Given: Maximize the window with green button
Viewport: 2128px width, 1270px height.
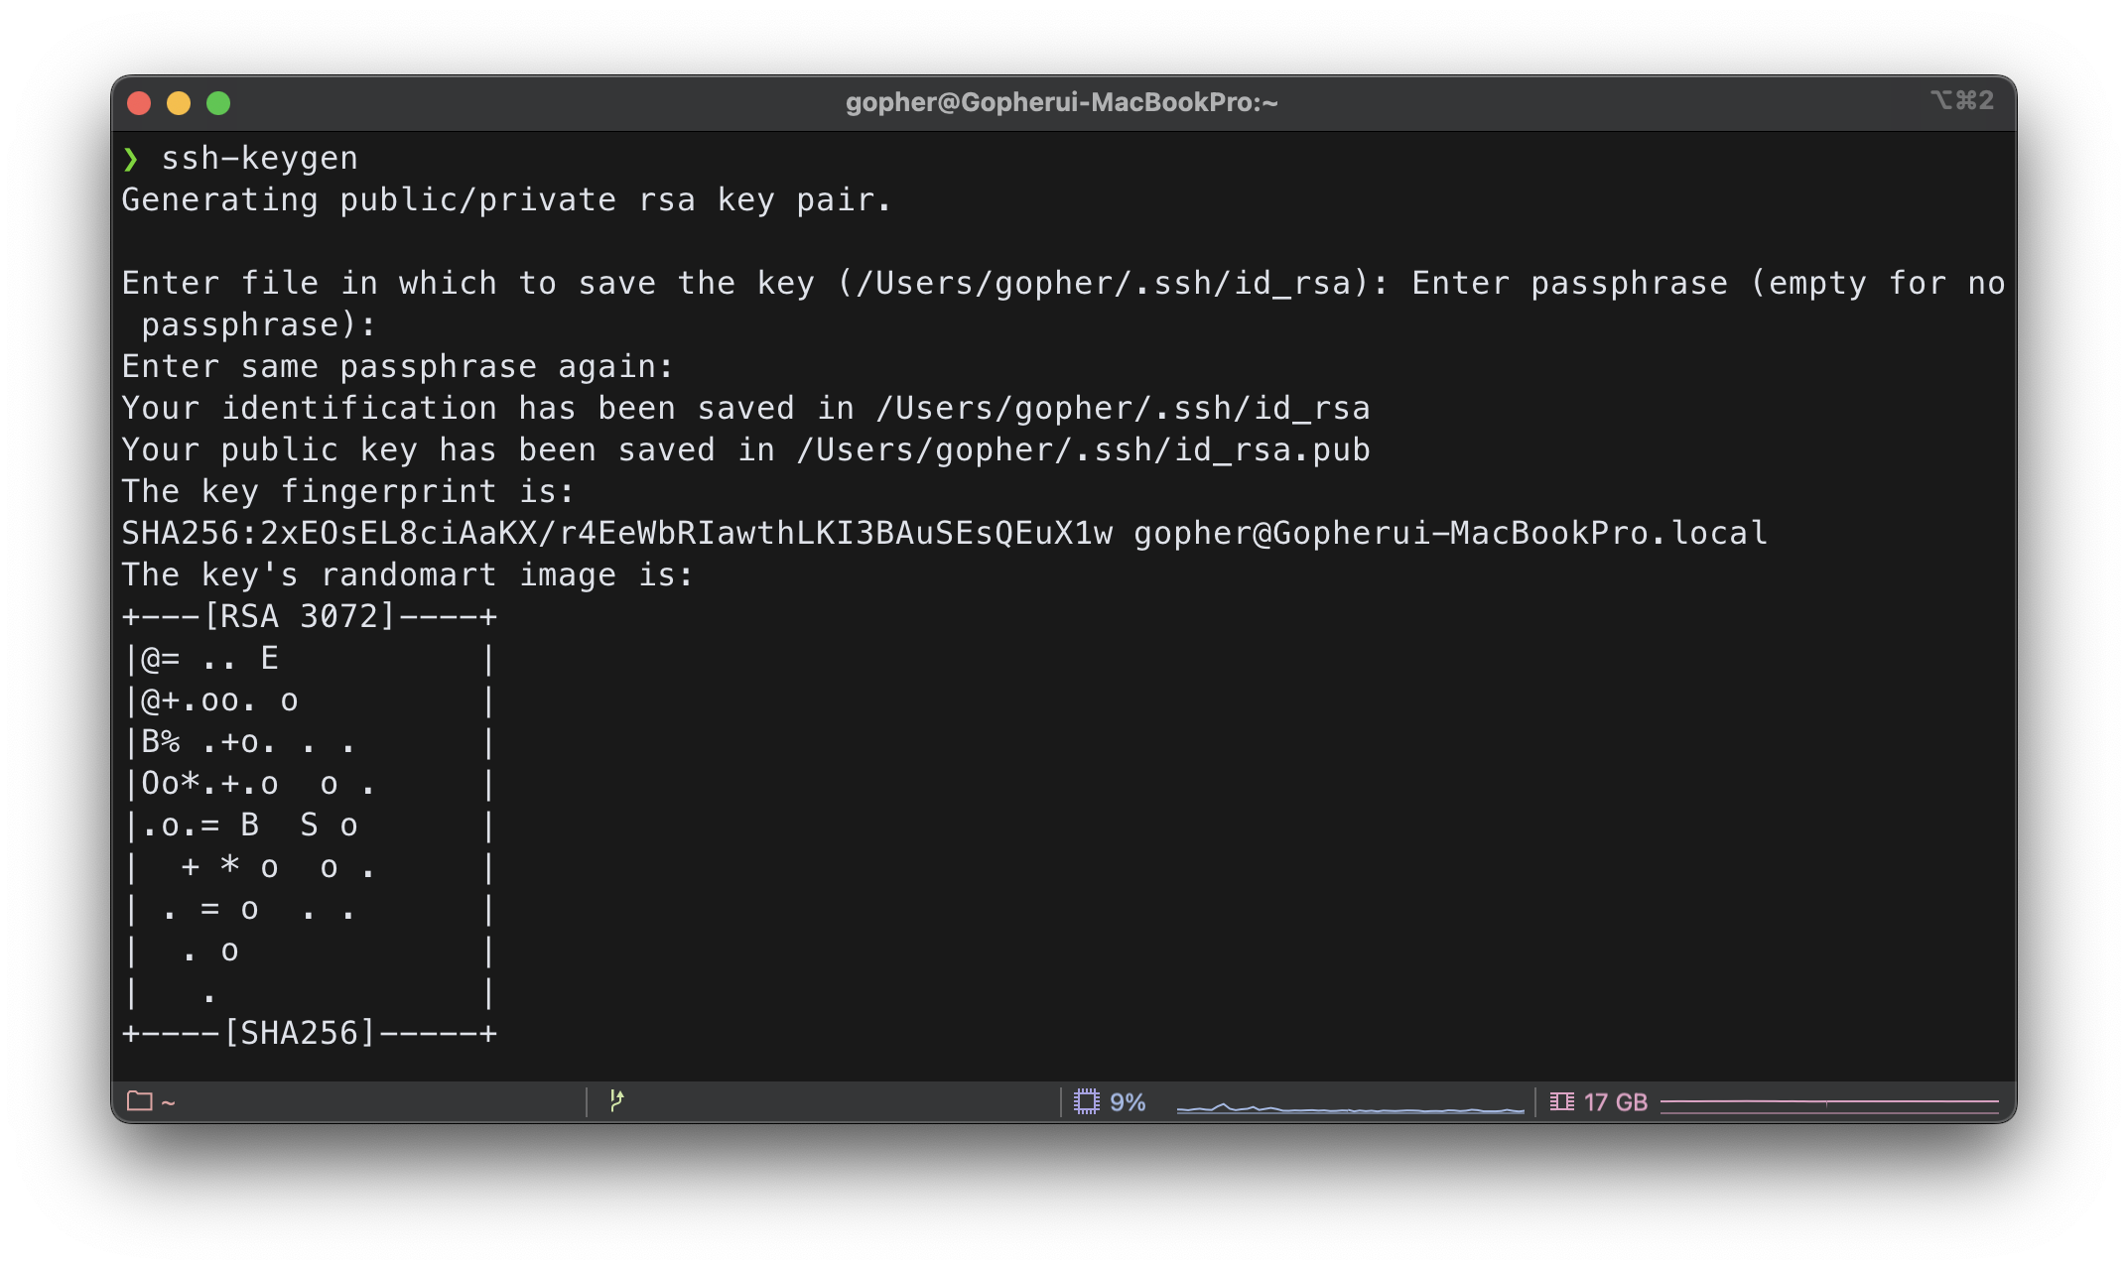Looking at the screenshot, I should 218,103.
